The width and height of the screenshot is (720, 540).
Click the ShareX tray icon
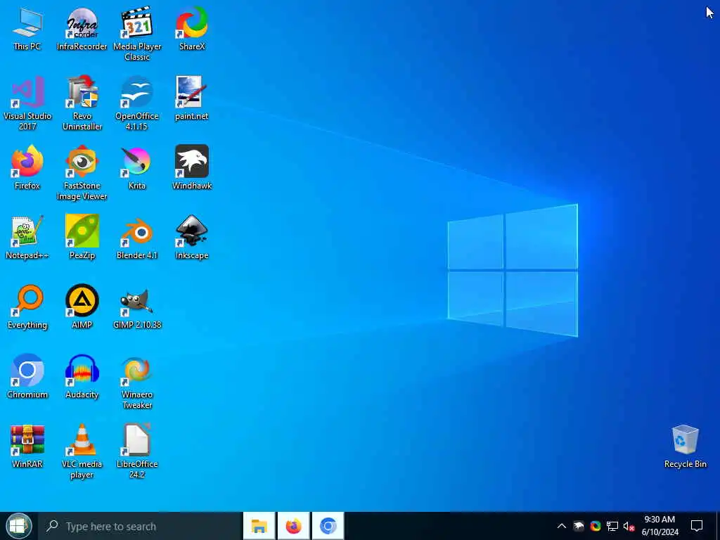(x=596, y=526)
